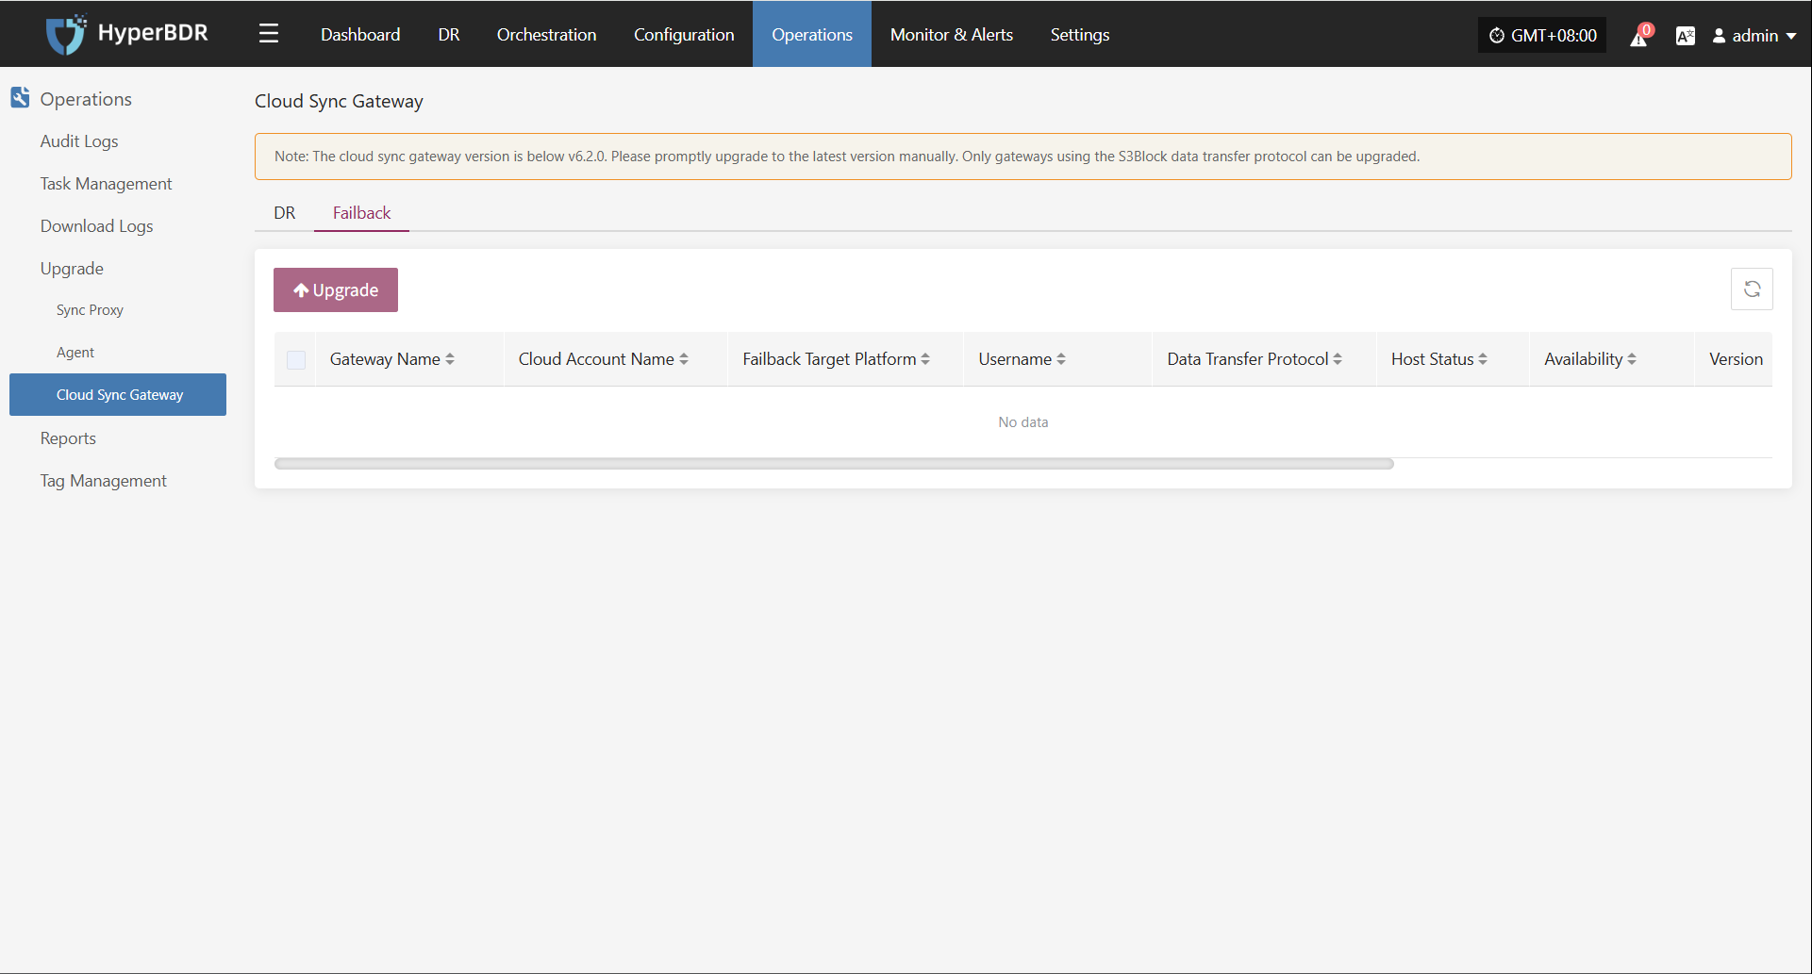The height and width of the screenshot is (974, 1812).
Task: Open Tag Management in sidebar
Action: pyautogui.click(x=103, y=480)
